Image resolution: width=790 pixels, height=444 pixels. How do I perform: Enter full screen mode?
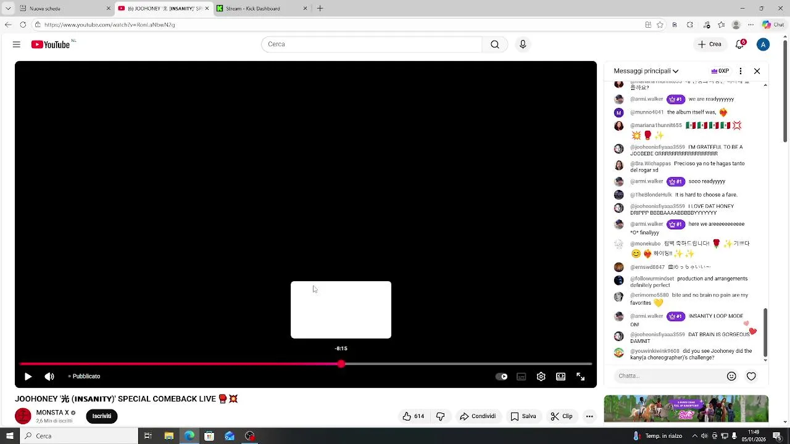[x=581, y=377]
